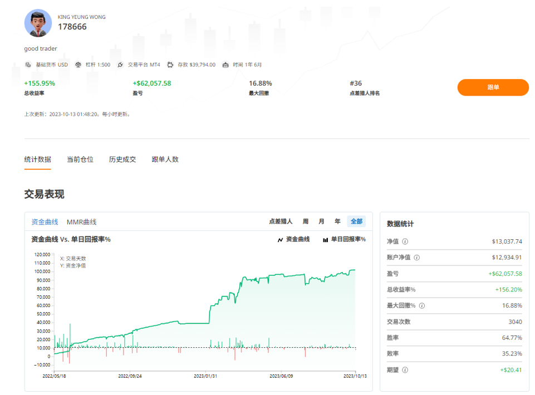535x395 pixels.
Task: Click the trader's profile avatar
Action: coord(38,23)
